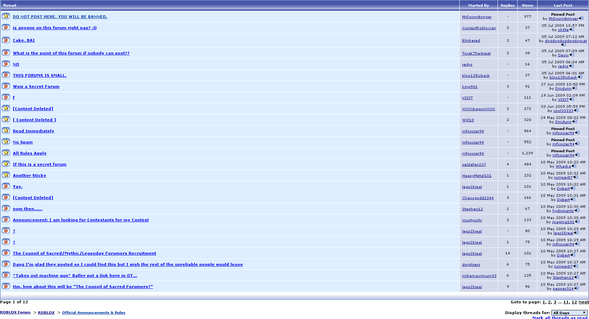
Task: Open the 'THIS FORUMS IS SMALL.' thread
Action: (x=40, y=75)
